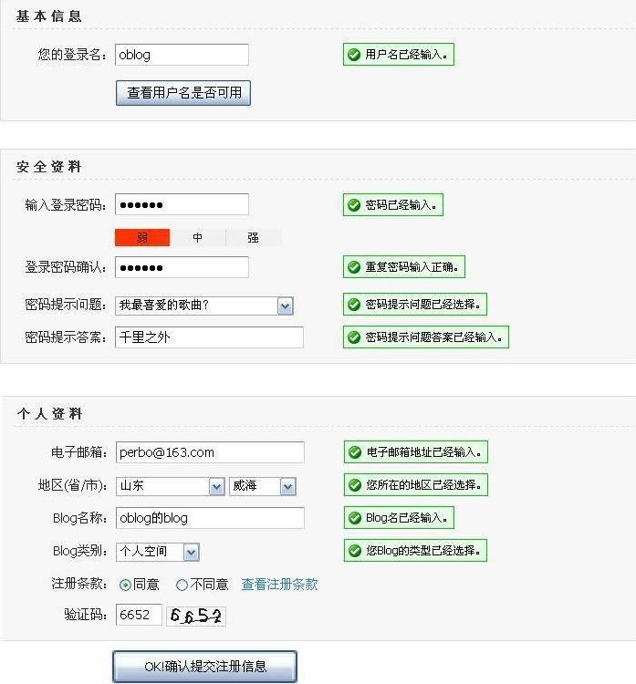Select the 不同意 radio button
Screen dimensions: 636x684
click(182, 585)
